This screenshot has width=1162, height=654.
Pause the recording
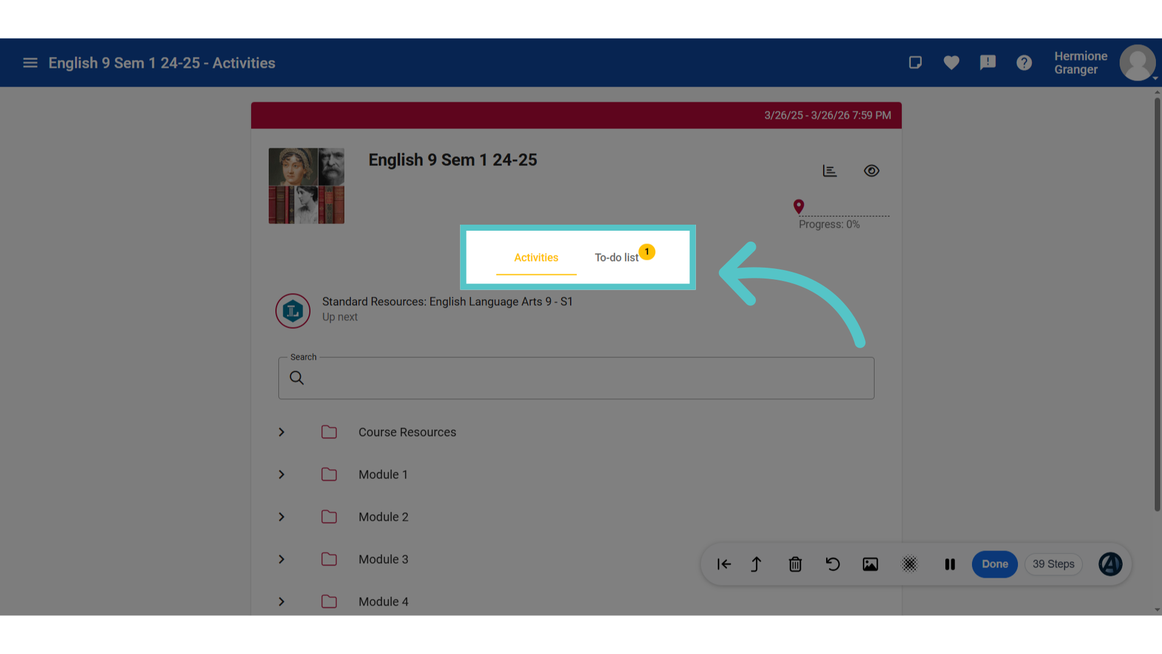click(x=950, y=564)
